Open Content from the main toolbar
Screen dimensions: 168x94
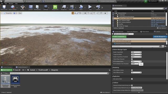tap(31, 8)
